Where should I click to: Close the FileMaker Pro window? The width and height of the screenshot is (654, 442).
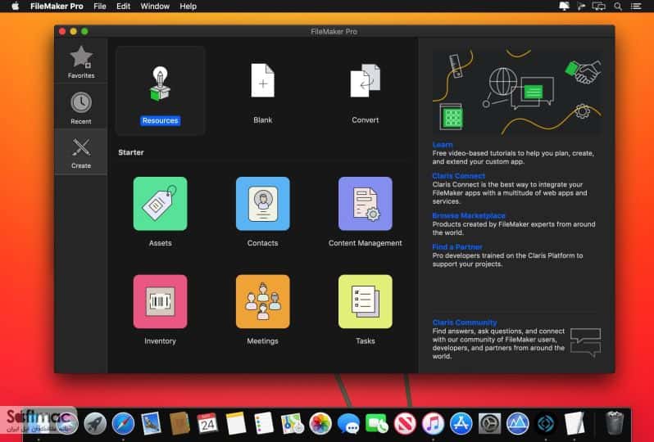[62, 31]
